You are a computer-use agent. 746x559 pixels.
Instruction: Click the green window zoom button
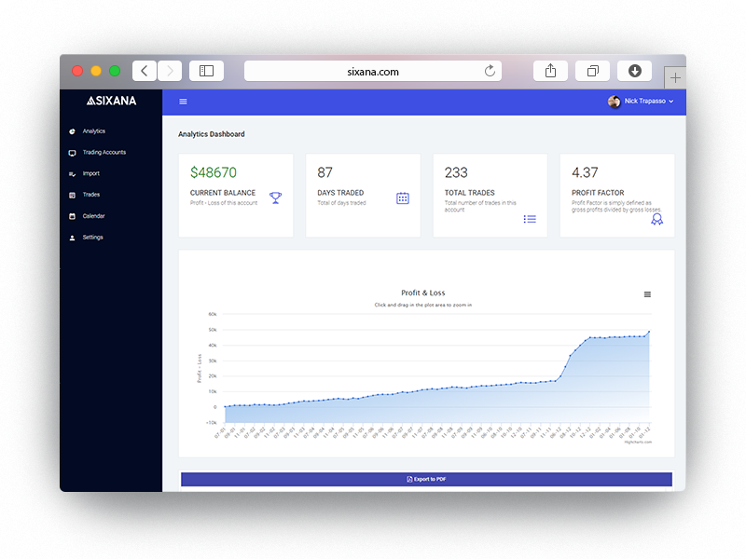115,72
